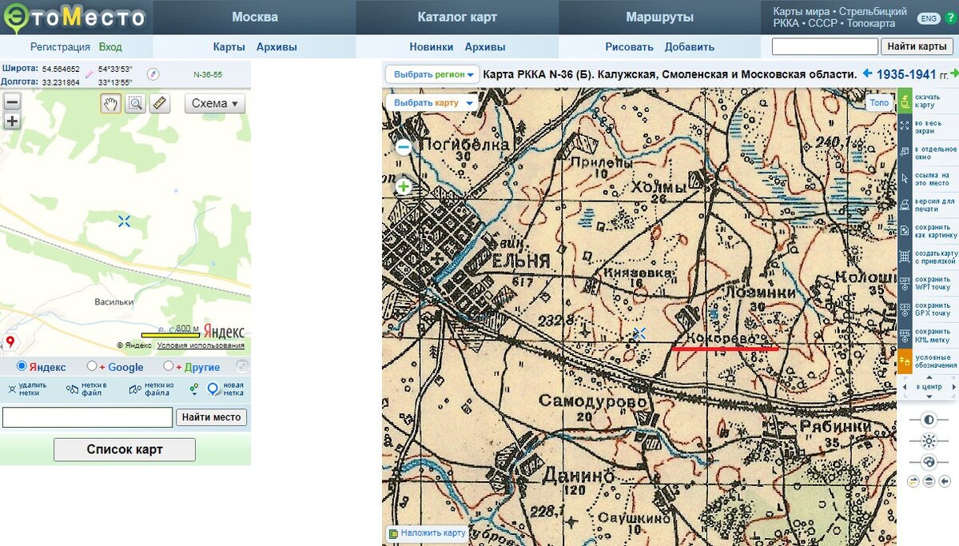Click the ЭтоМесто site logo
This screenshot has width=959, height=546.
click(x=74, y=16)
